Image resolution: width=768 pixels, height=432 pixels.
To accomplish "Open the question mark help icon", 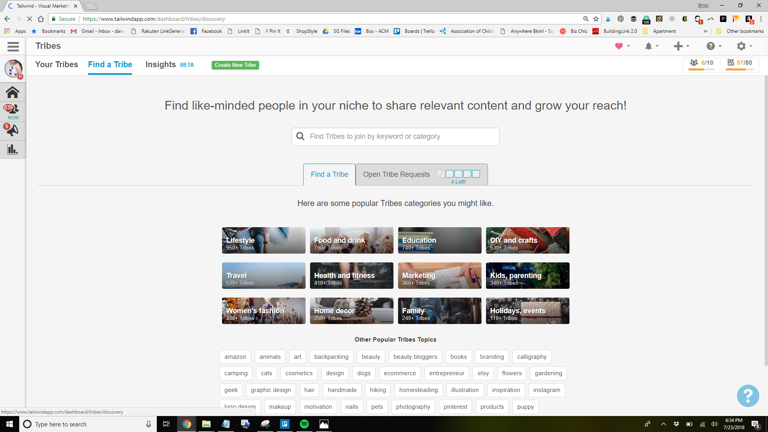I will click(x=710, y=46).
